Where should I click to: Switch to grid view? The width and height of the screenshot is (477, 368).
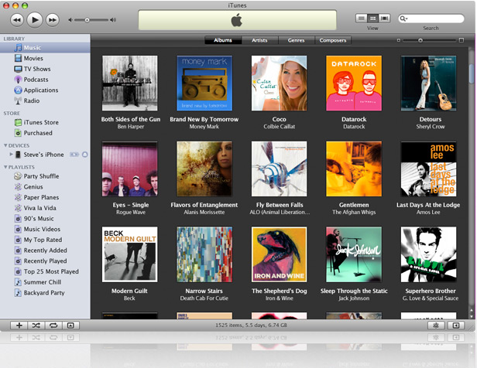372,19
